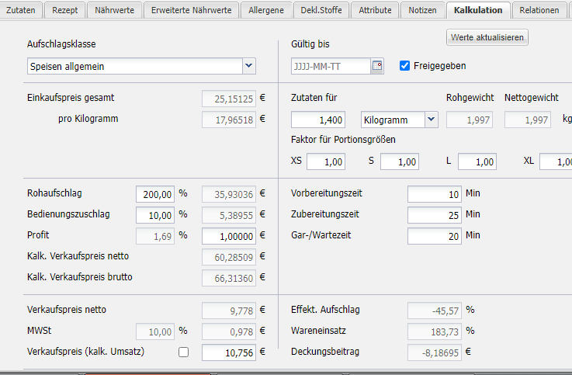
Task: Click the Werte aktualisieren button
Action: click(x=487, y=37)
